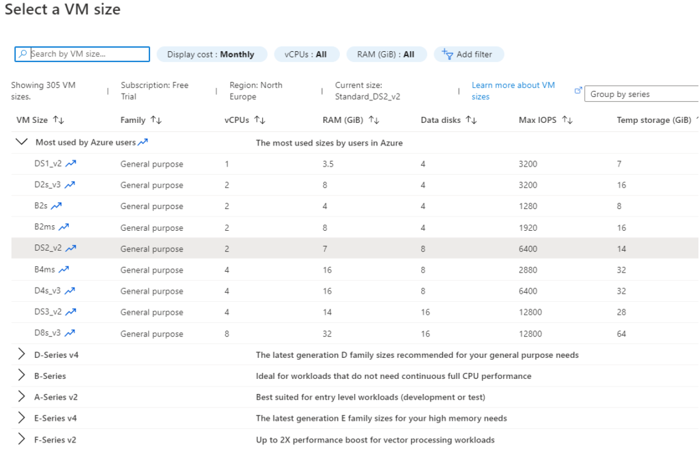This screenshot has width=699, height=450.
Task: Expand the A-Series v2 group
Action: click(x=21, y=396)
